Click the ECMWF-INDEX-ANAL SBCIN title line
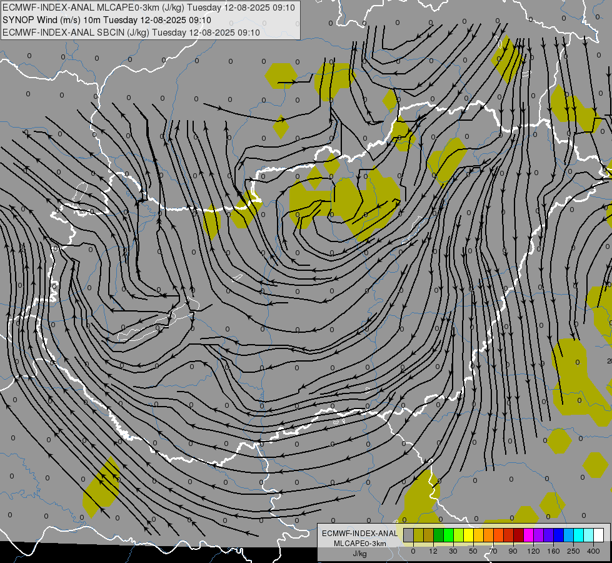Screen dimensions: 612x563 click(131, 33)
